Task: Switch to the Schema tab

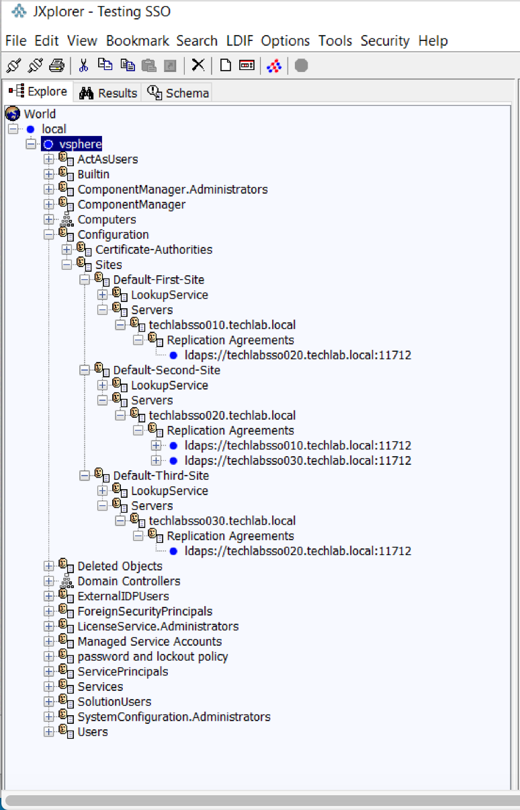Action: tap(177, 93)
